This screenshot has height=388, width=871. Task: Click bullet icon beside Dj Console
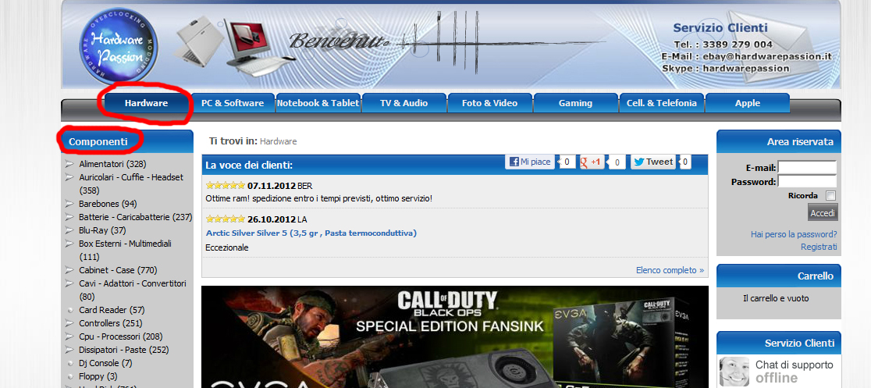tap(69, 363)
